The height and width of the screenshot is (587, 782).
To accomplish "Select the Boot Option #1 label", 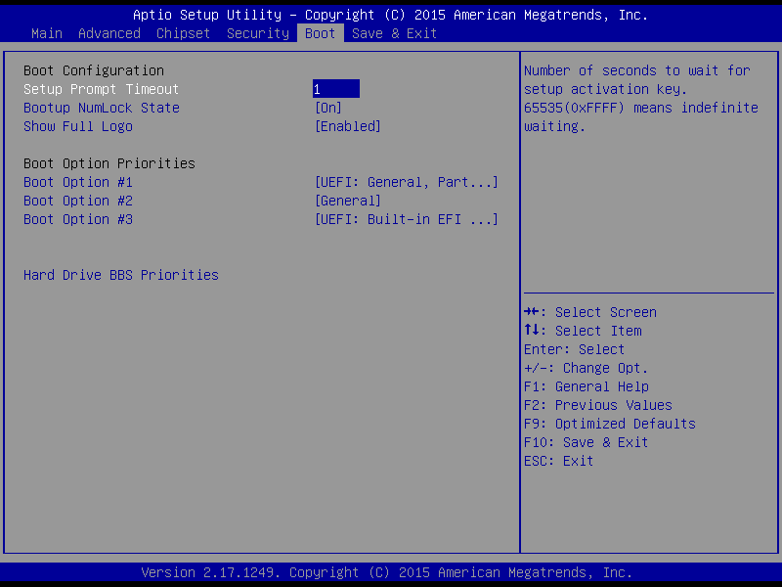I will tap(78, 182).
